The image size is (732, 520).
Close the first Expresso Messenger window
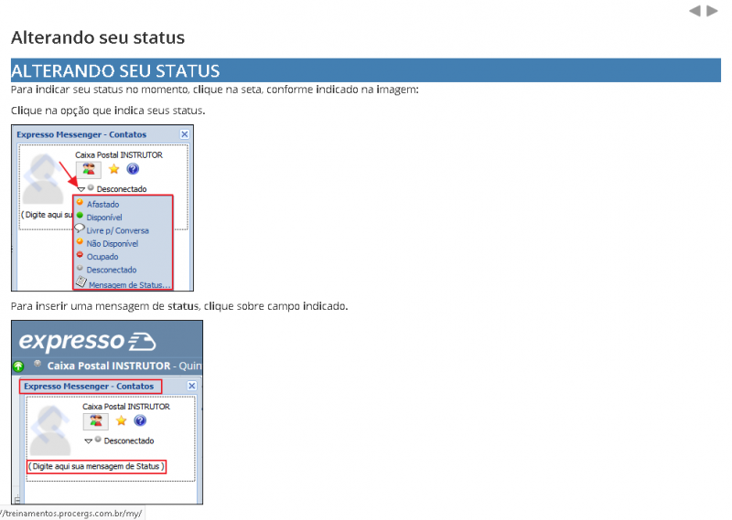pyautogui.click(x=185, y=134)
